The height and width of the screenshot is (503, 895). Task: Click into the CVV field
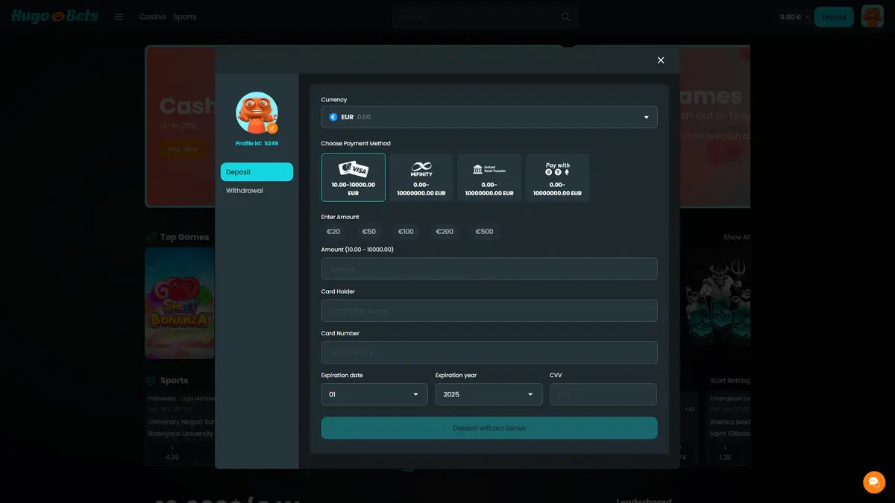point(603,394)
